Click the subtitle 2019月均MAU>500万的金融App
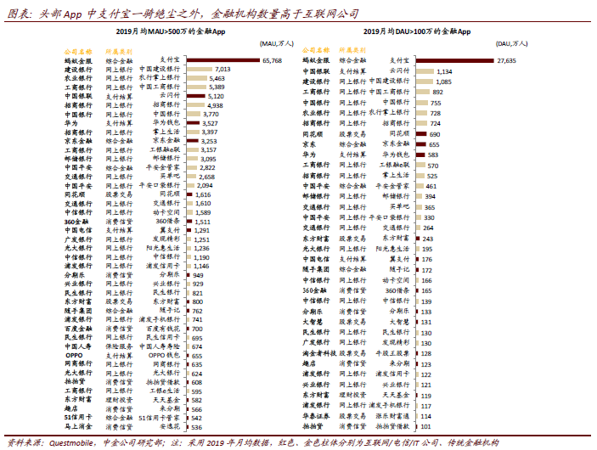Screen dimensions: 597x450 pyautogui.click(x=171, y=31)
